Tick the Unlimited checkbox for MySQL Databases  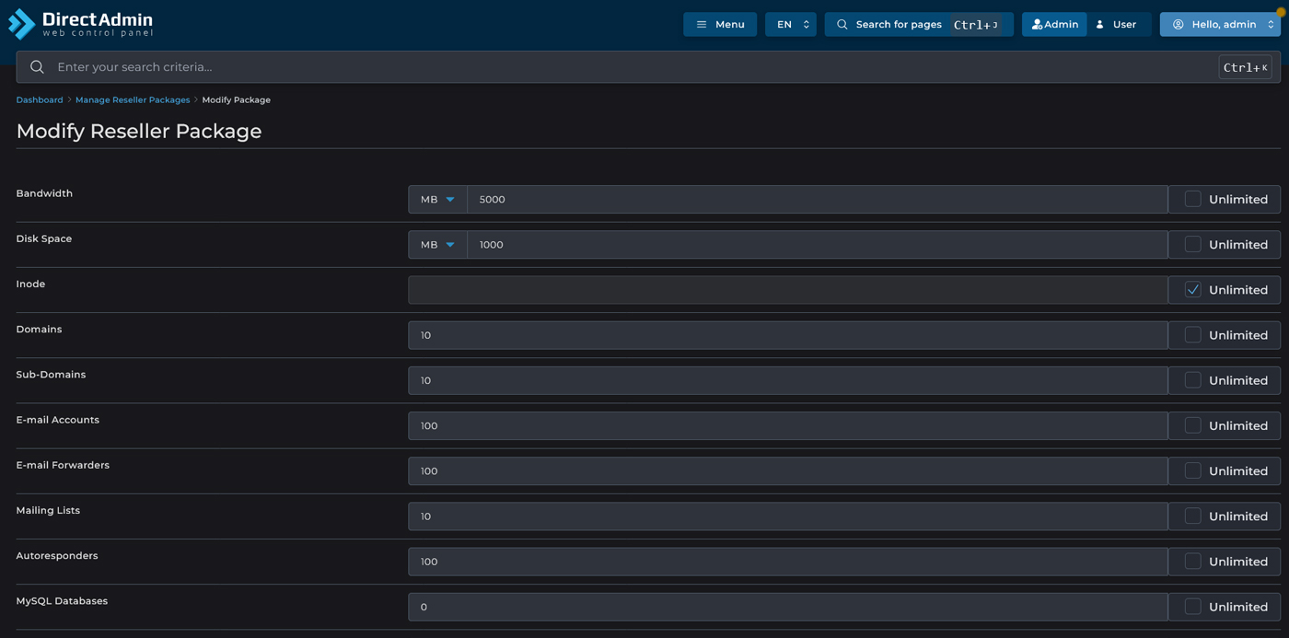1192,607
